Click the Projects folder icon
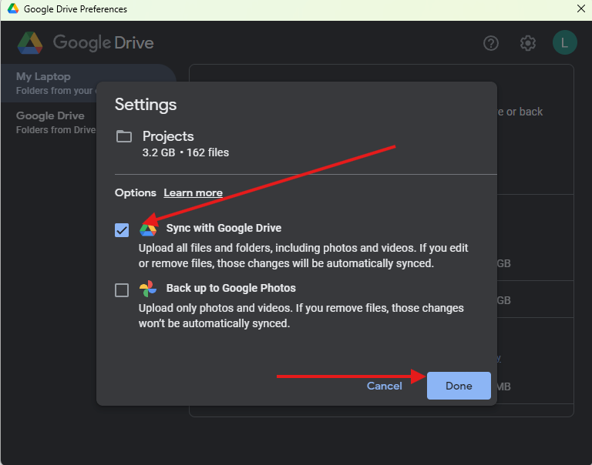Viewport: 592px width, 465px height. coord(124,136)
